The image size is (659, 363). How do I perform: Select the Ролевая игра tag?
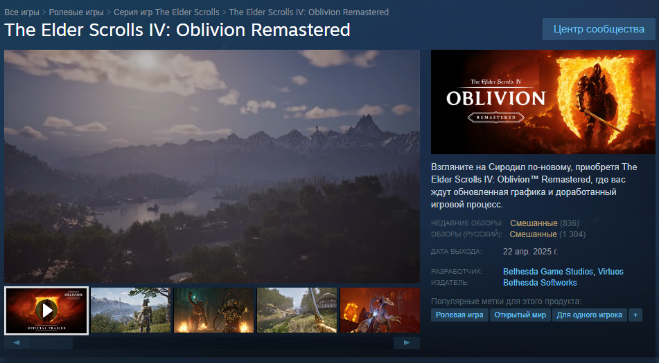coord(459,315)
